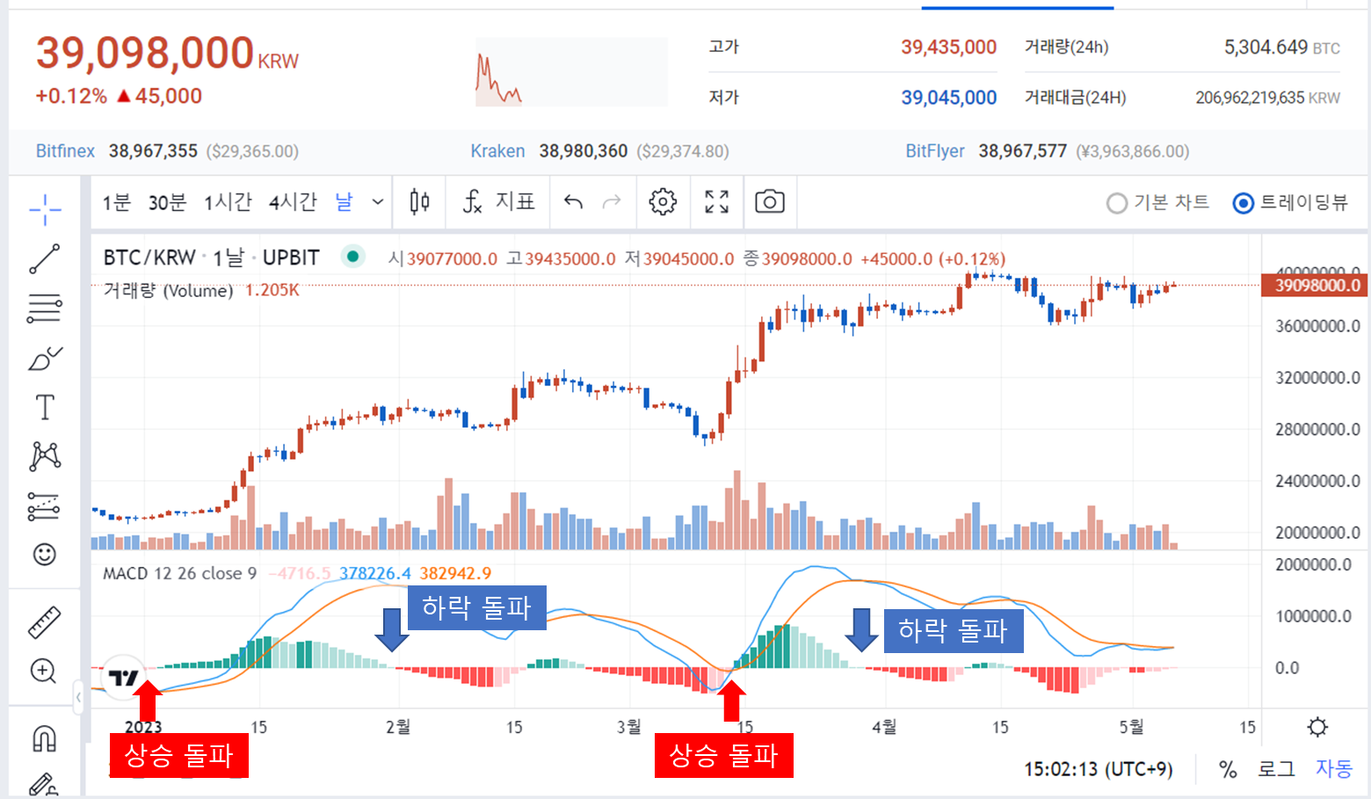Click the TradingView logo on chart
Image resolution: width=1371 pixels, height=799 pixels.
[124, 678]
